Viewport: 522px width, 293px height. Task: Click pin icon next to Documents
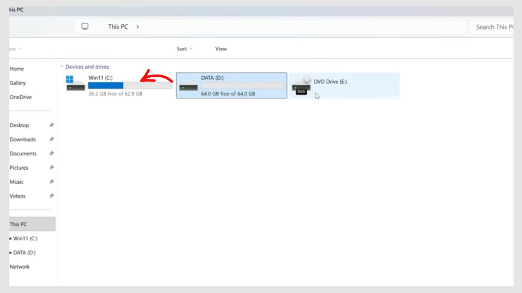[x=51, y=153]
